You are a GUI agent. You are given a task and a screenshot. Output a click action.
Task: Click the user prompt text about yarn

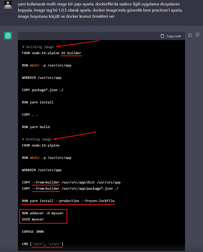pyautogui.click(x=100, y=10)
